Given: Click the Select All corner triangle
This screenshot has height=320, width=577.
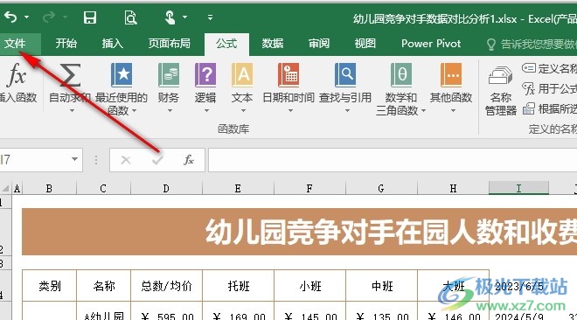Looking at the screenshot, I should pos(5,189).
